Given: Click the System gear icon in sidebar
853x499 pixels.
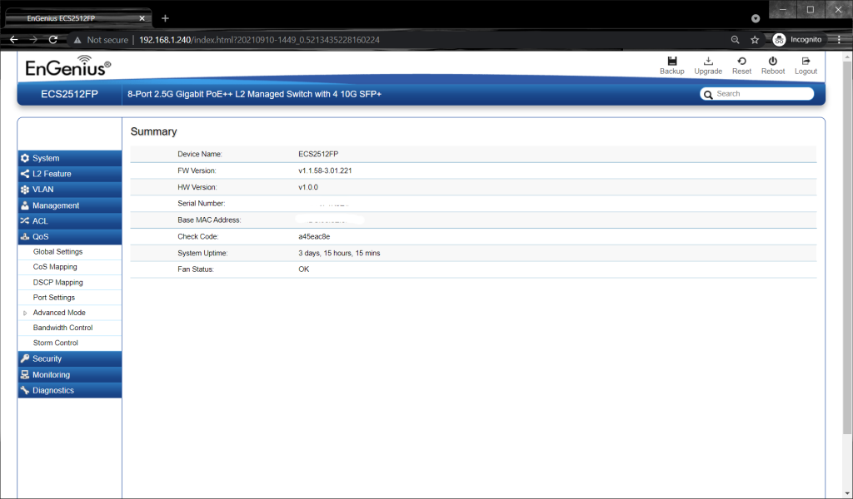Looking at the screenshot, I should pyautogui.click(x=25, y=158).
